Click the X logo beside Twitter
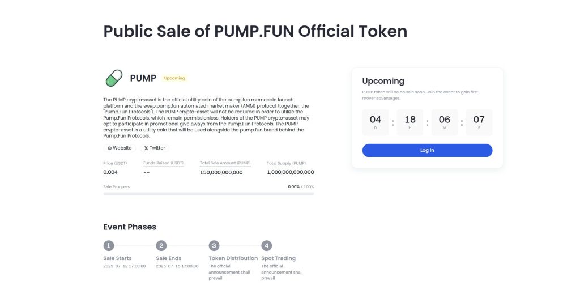 (146, 148)
